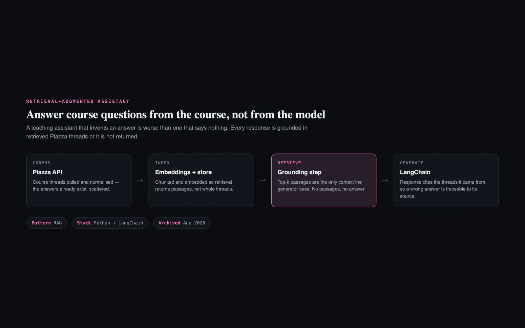Viewport: 525px width, 328px height.
Task: Click the GENERATE label in last card
Action: coord(411,163)
